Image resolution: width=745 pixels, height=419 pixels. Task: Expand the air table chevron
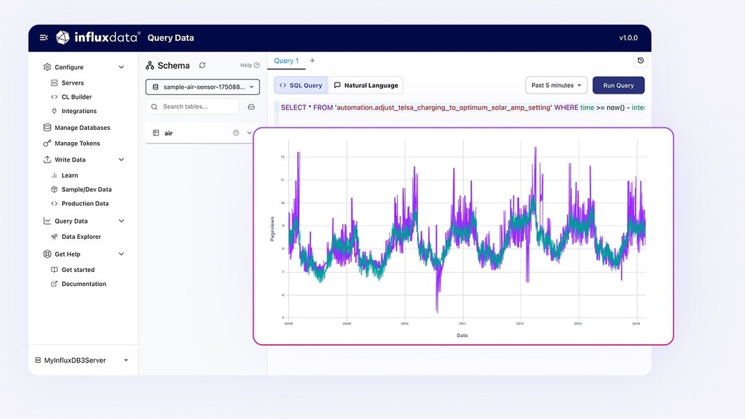[250, 133]
